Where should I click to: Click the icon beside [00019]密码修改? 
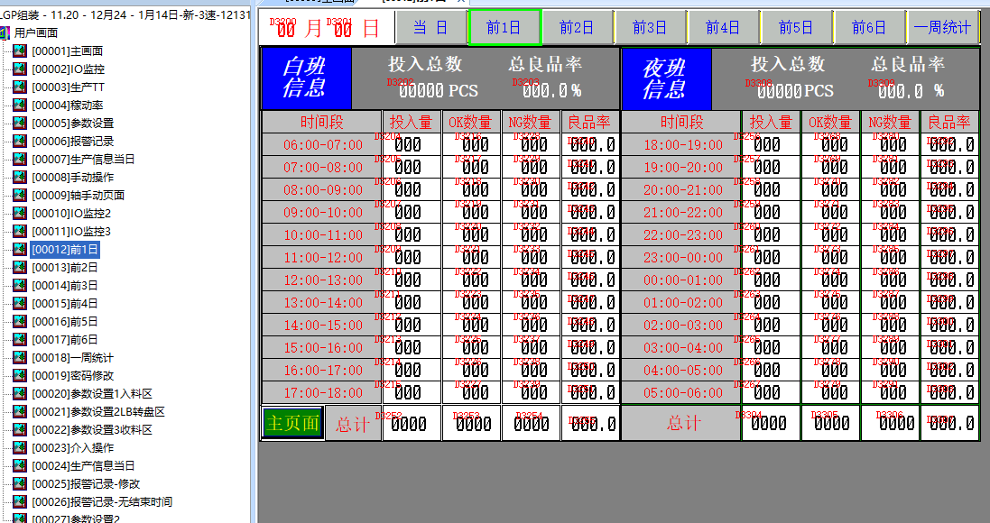tap(20, 376)
